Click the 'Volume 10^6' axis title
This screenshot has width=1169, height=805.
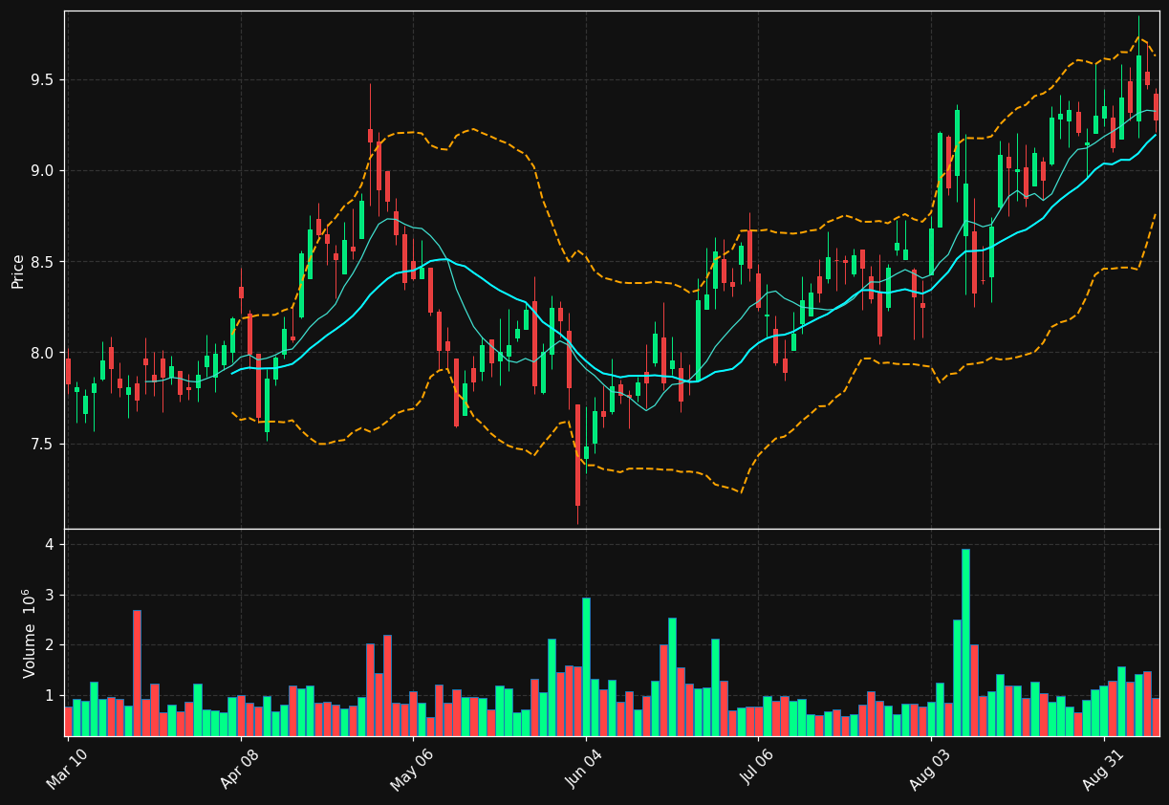pos(29,633)
